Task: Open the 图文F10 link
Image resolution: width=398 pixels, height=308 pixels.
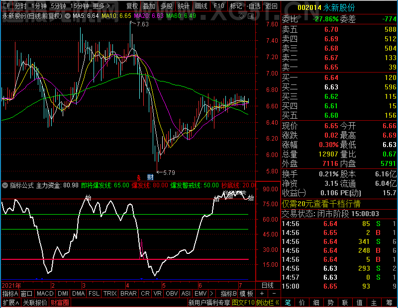Action: coord(243,303)
